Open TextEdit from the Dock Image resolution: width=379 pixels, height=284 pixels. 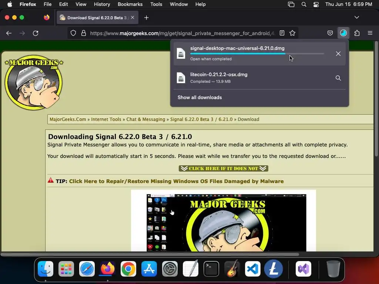pos(191,269)
